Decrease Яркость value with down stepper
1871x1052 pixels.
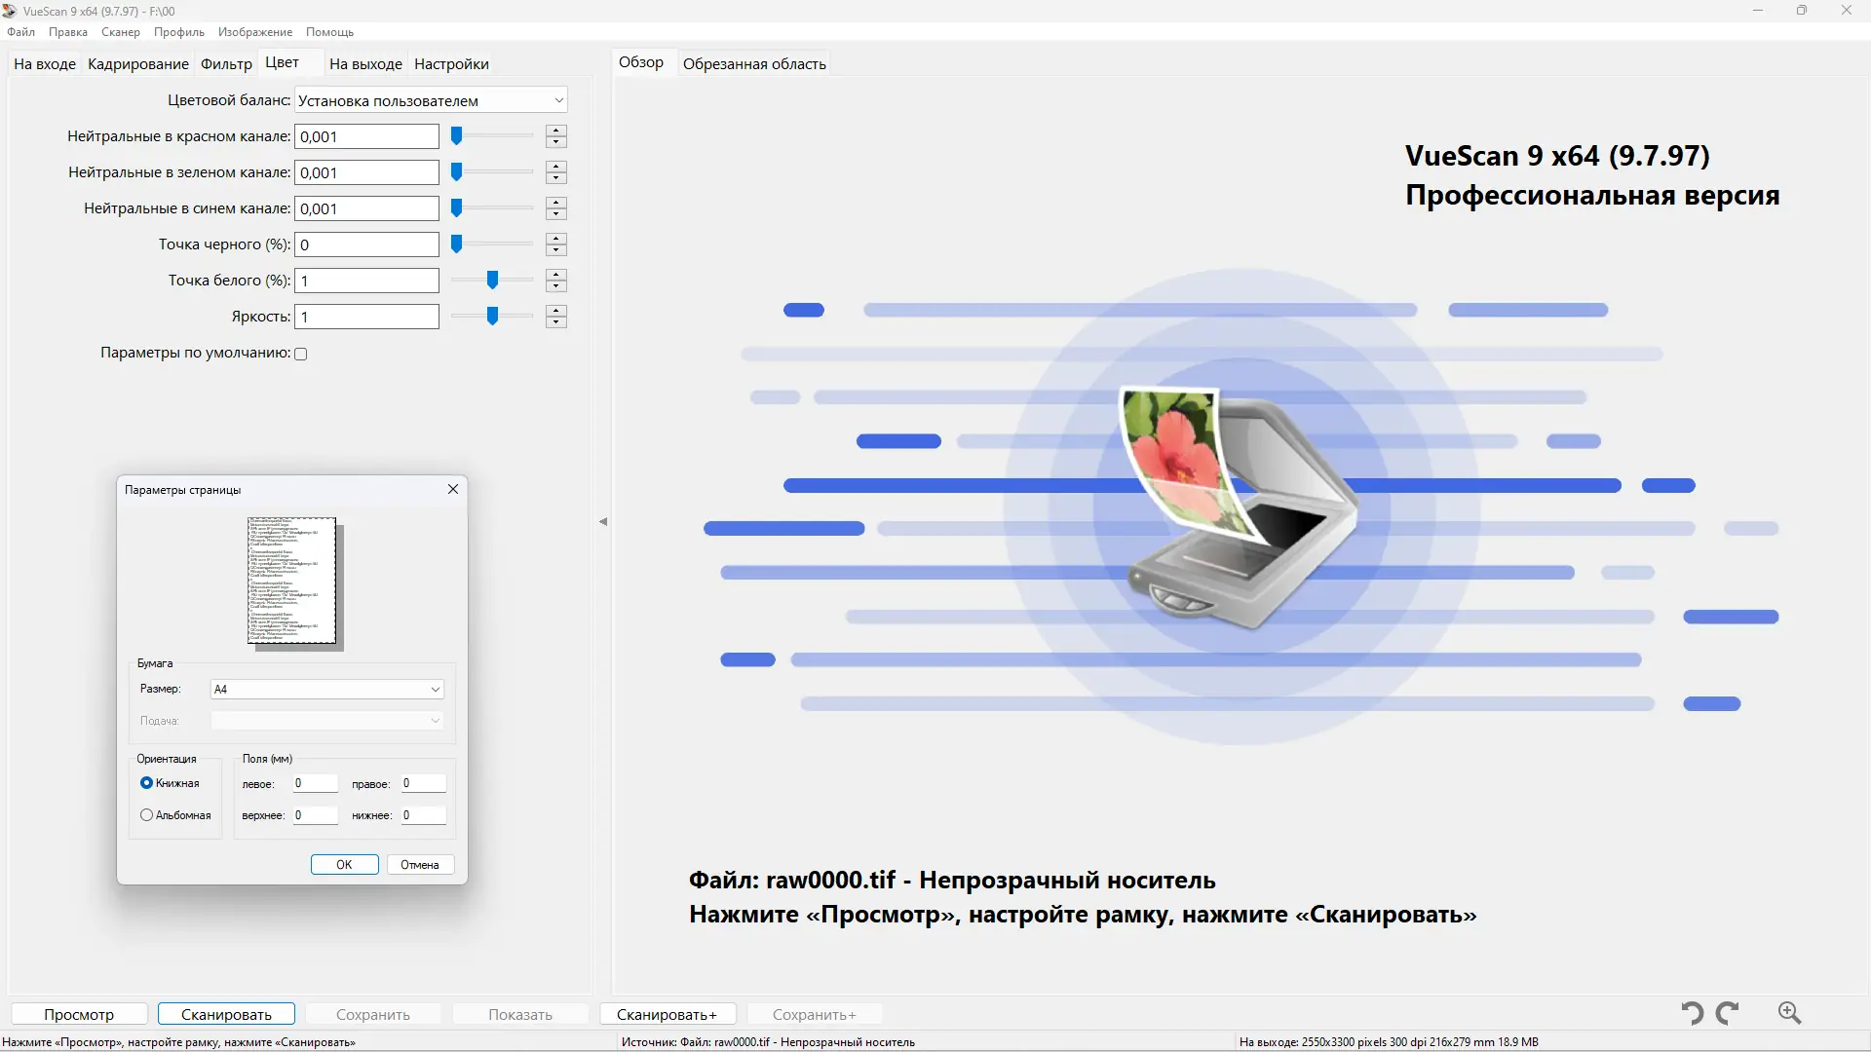click(x=556, y=322)
